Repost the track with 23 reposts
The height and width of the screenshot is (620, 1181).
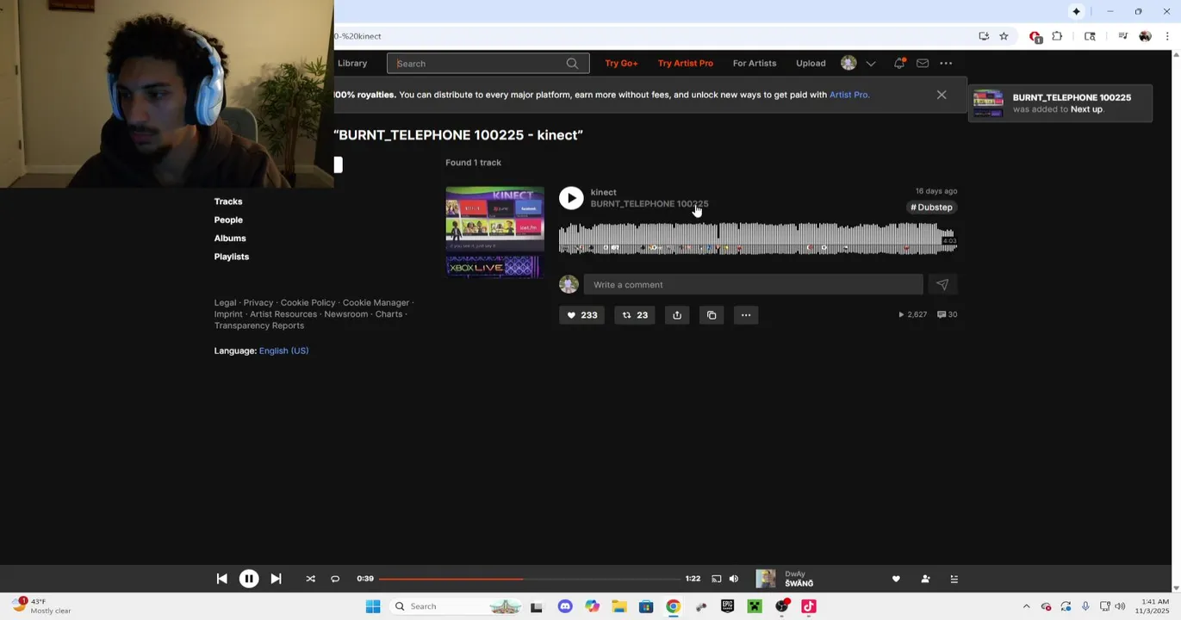[635, 315]
